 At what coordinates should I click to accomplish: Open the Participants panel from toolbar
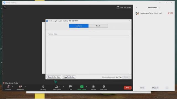click(x=57, y=88)
